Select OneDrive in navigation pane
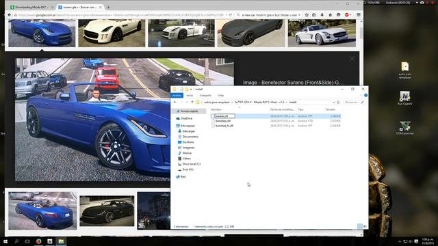 pos(186,118)
